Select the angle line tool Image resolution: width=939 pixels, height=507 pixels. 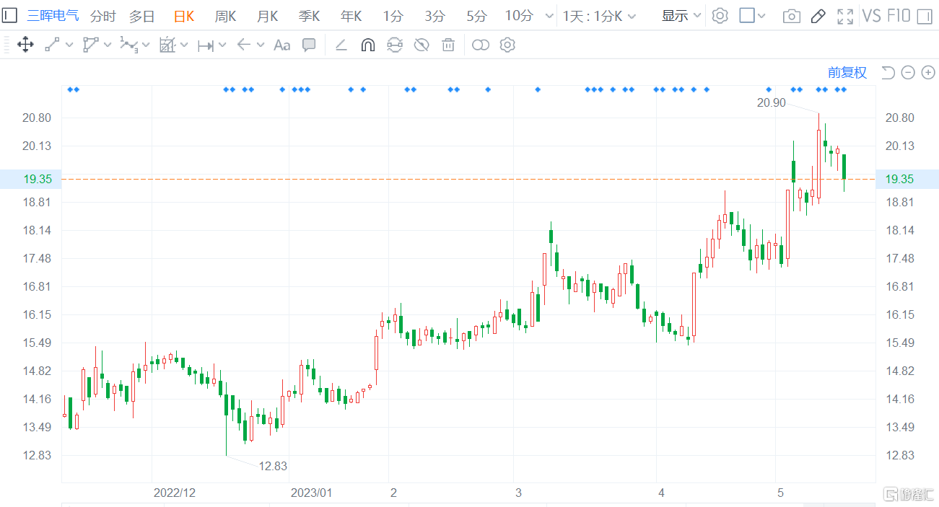341,45
